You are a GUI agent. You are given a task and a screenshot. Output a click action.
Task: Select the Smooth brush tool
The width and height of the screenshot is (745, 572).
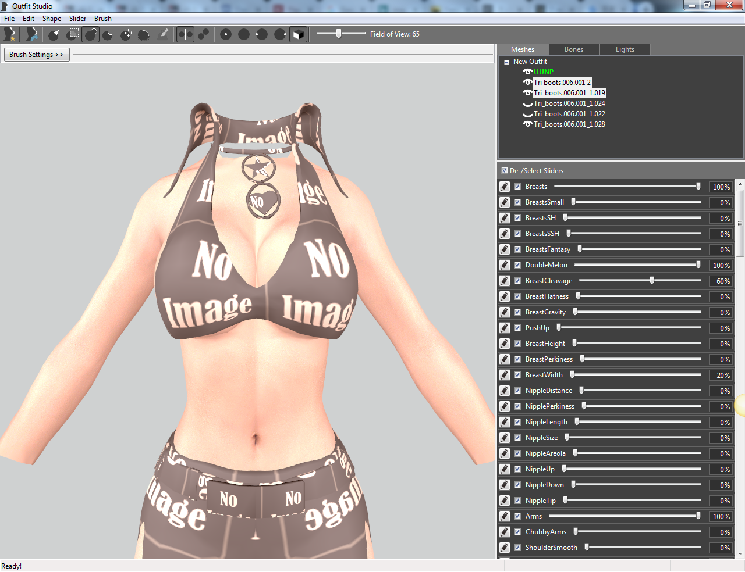click(144, 34)
